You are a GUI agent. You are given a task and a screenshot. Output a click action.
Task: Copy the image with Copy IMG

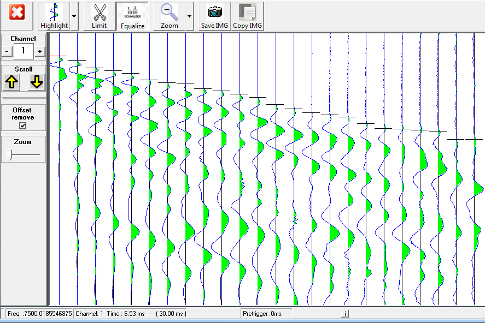[x=247, y=15]
